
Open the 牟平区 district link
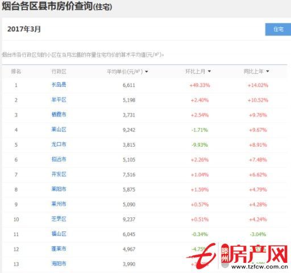59,100
